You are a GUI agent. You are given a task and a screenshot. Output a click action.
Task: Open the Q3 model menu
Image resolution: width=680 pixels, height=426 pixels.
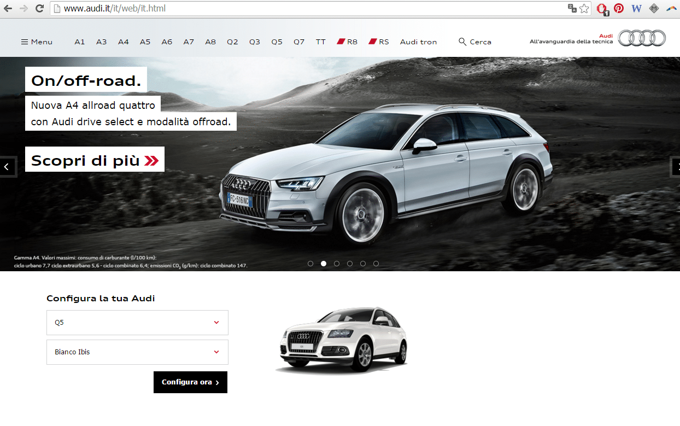255,42
